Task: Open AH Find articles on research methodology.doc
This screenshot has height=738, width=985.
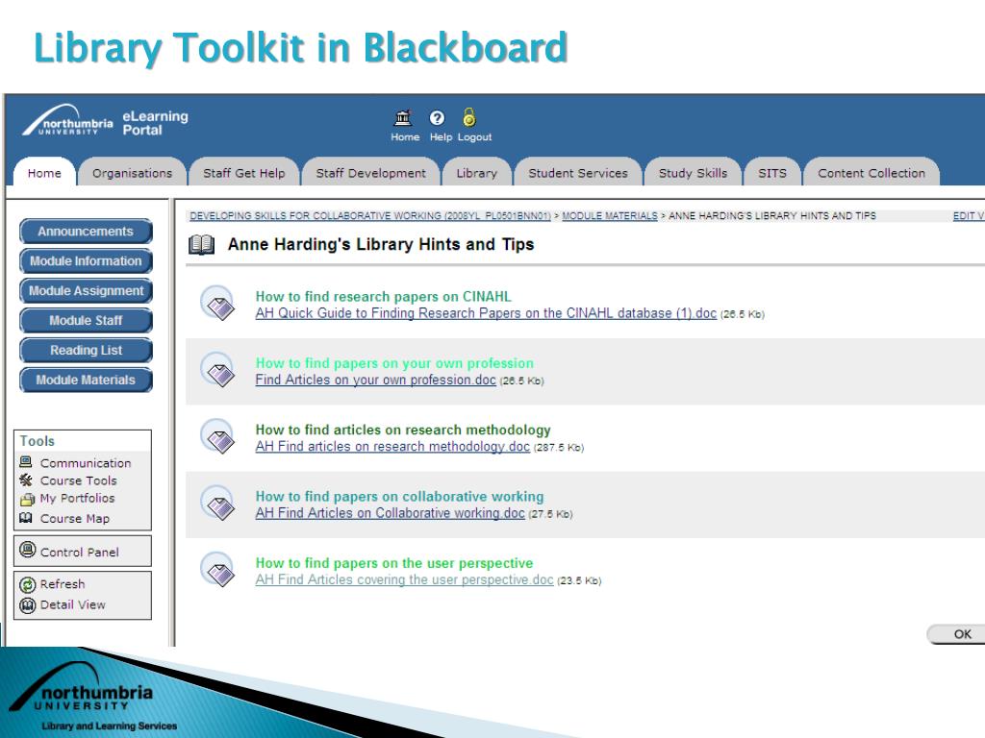Action: point(392,446)
